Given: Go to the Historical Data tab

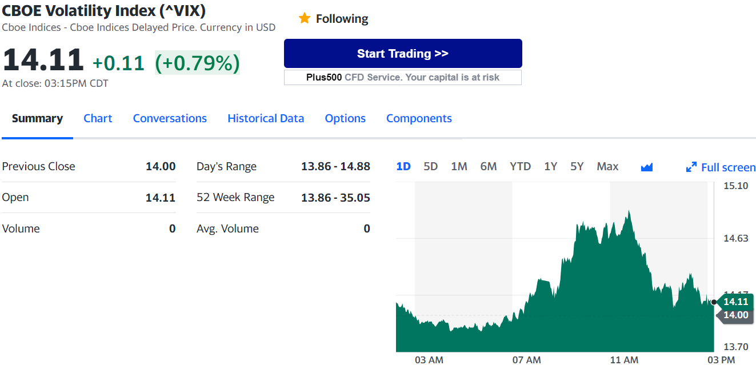Looking at the screenshot, I should pyautogui.click(x=266, y=118).
